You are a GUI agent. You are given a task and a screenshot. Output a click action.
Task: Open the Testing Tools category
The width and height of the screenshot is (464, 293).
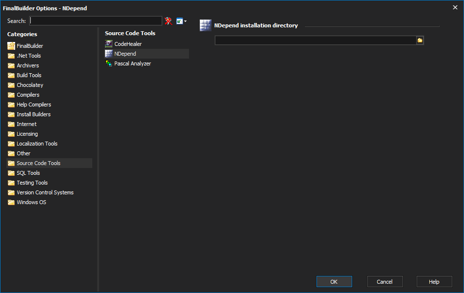tap(32, 183)
